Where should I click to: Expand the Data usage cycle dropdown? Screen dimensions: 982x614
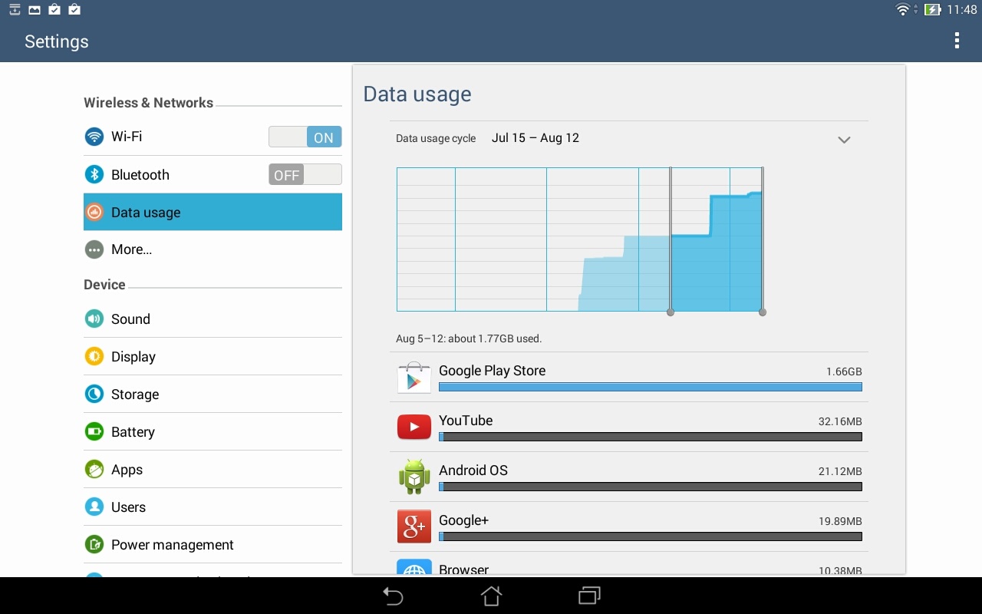tap(844, 140)
